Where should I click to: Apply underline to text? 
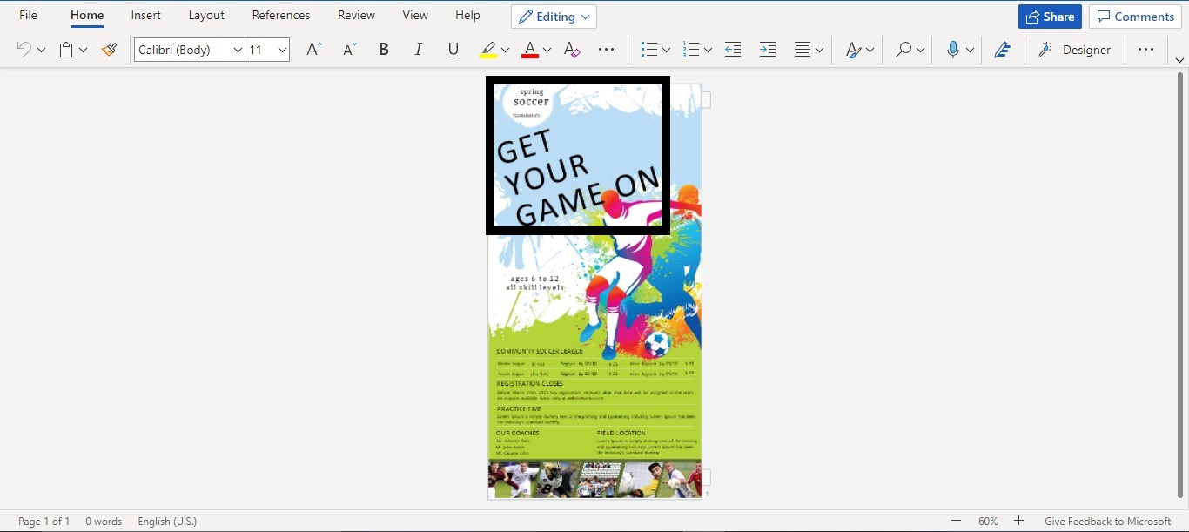tap(453, 50)
